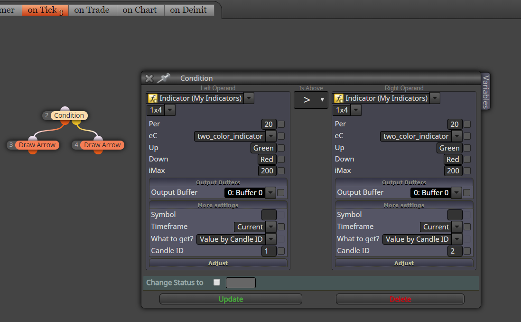Open right operand eC two_color_indicator dropdown
The width and height of the screenshot is (521, 322).
[457, 136]
